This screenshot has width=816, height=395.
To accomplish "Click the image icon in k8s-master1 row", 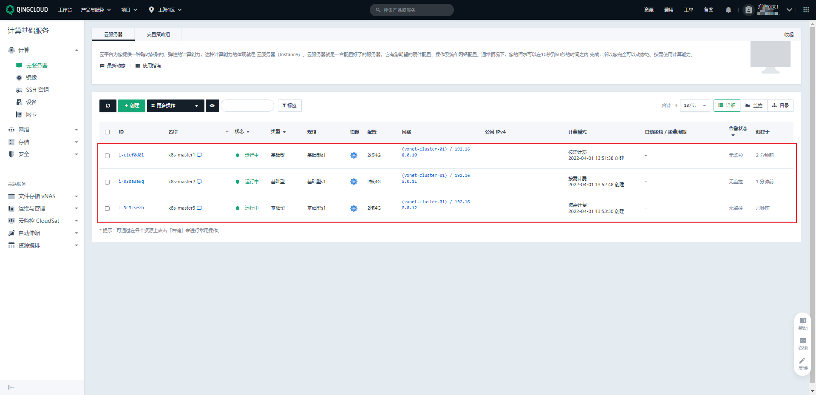I will 354,156.
